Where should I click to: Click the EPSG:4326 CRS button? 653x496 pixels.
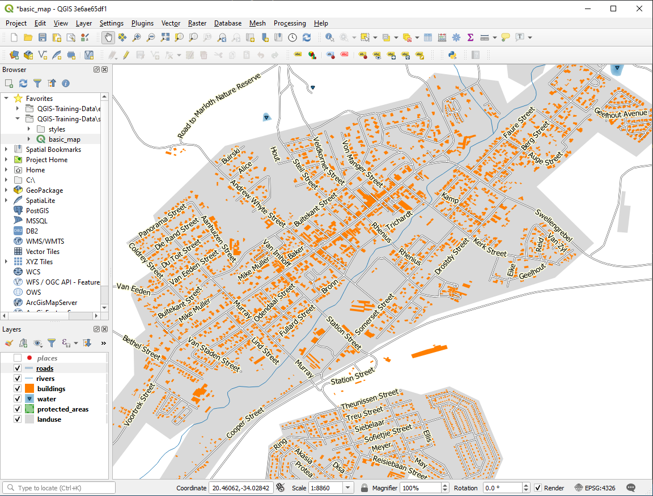[x=595, y=488]
